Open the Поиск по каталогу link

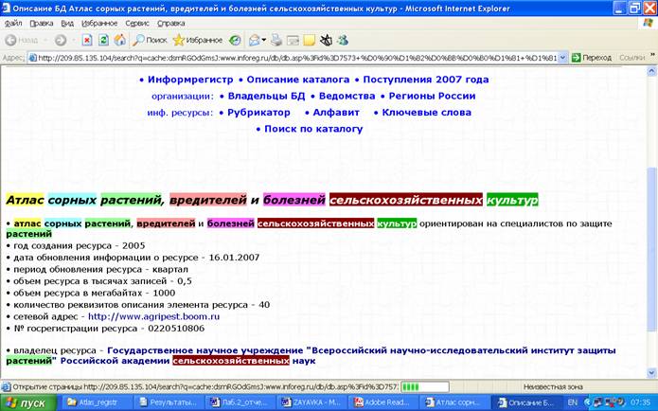312,128
